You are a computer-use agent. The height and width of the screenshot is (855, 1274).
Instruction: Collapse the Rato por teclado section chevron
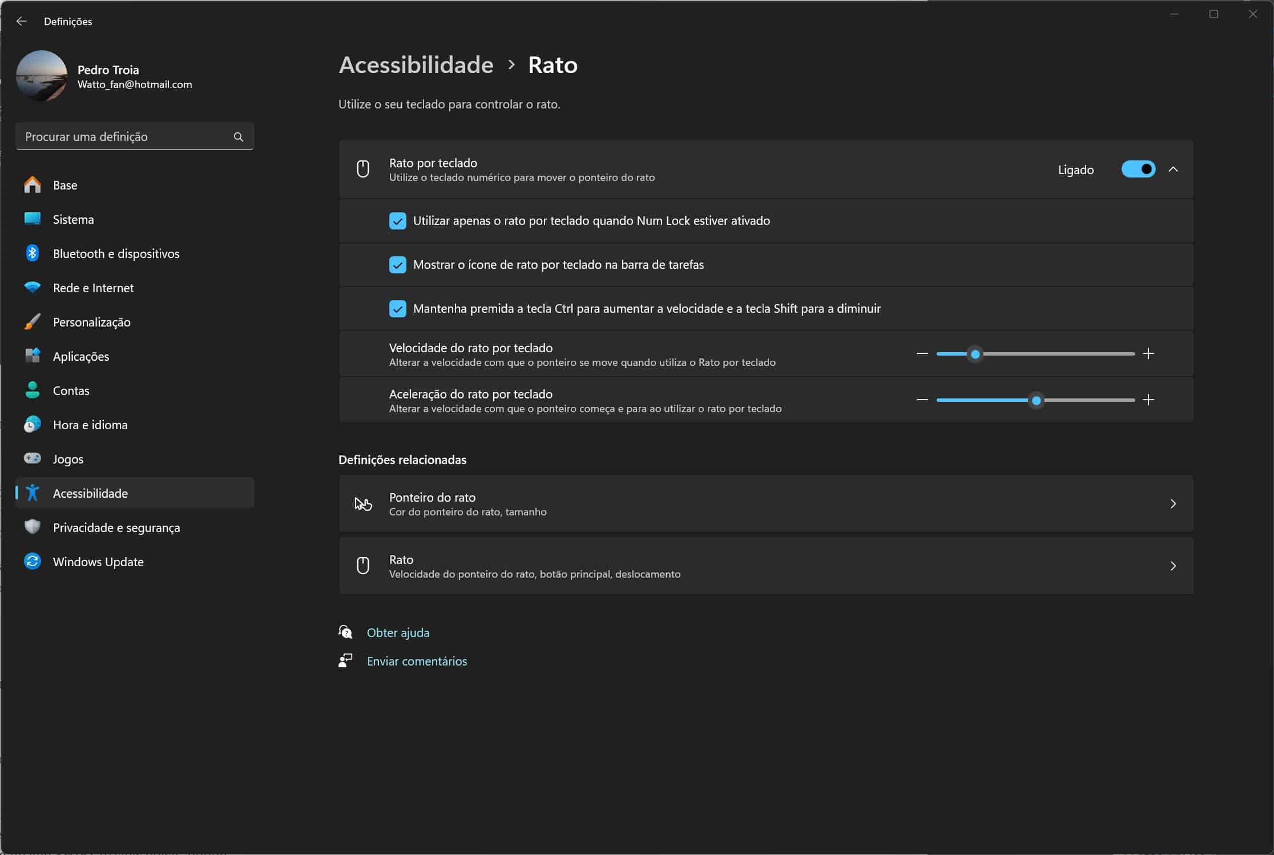tap(1173, 170)
